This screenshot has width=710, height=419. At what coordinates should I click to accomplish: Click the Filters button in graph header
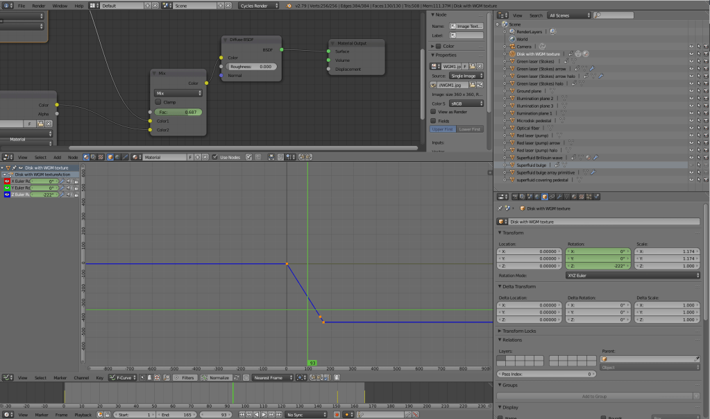[187, 377]
